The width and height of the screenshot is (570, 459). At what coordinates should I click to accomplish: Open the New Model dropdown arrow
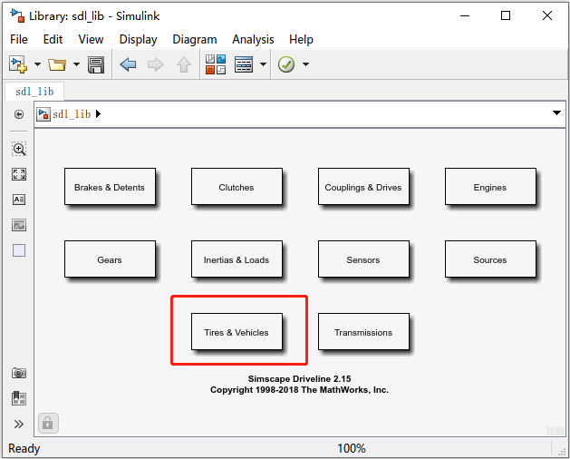tap(37, 64)
